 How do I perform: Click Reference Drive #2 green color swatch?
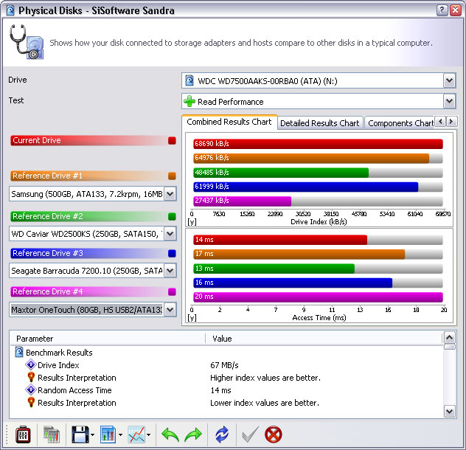[172, 216]
